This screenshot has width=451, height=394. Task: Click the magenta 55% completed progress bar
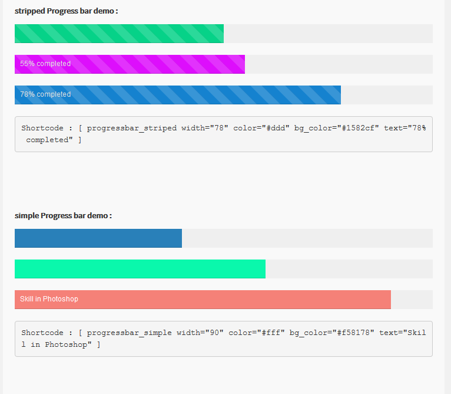pos(130,64)
